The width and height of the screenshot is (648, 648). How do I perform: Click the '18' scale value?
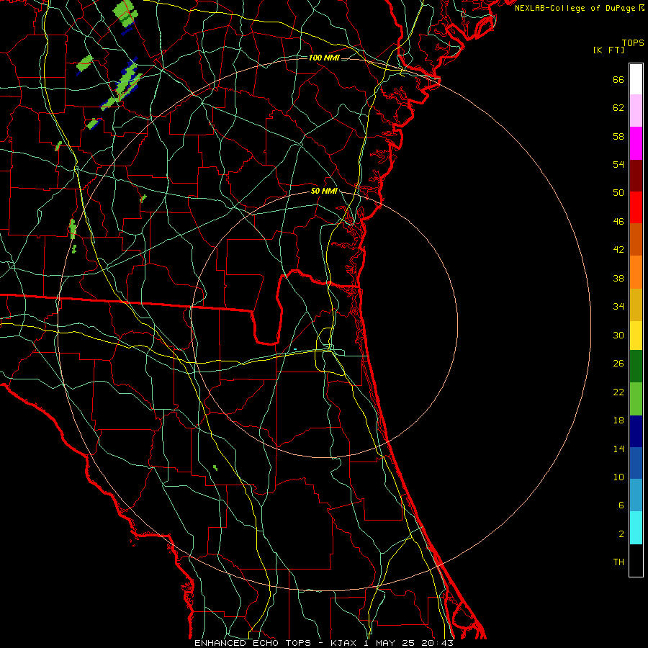618,420
